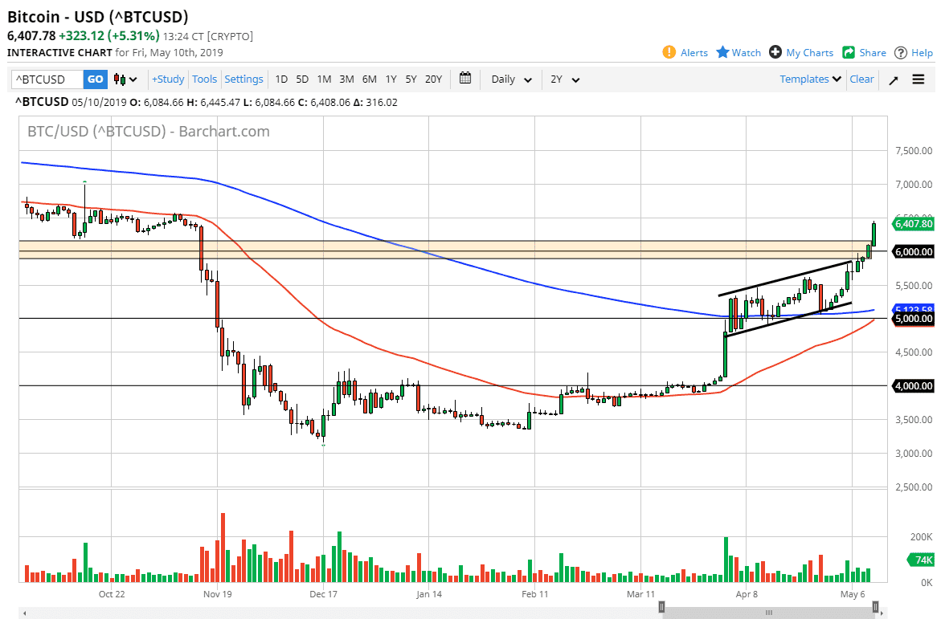
Task: Open Help using the question mark icon
Action: coord(902,52)
